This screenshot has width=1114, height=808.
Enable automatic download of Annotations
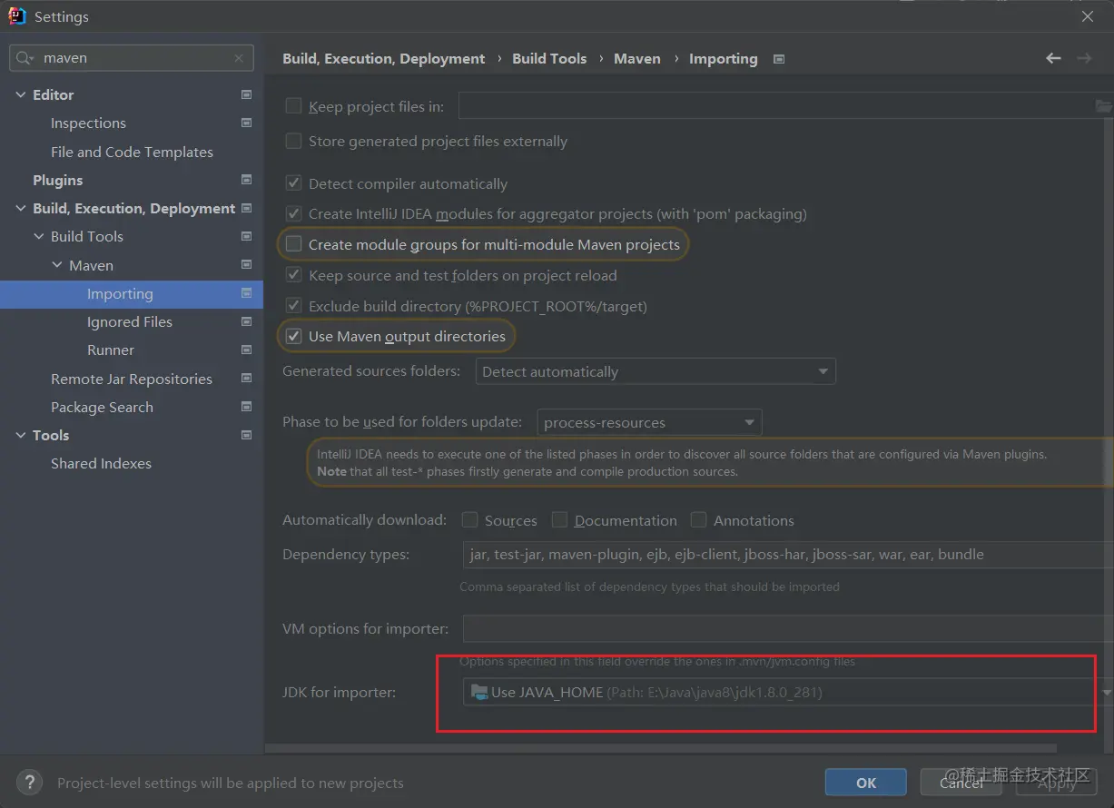[x=698, y=520]
